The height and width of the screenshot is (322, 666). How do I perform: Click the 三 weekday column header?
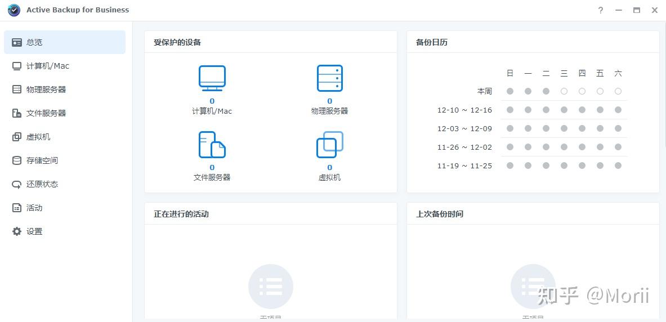tap(564, 74)
